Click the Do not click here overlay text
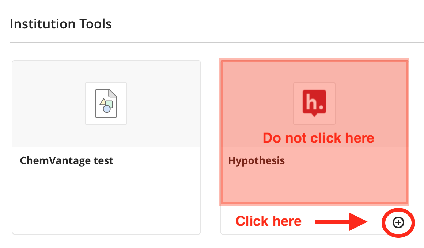This screenshot has width=424, height=248. click(x=318, y=138)
